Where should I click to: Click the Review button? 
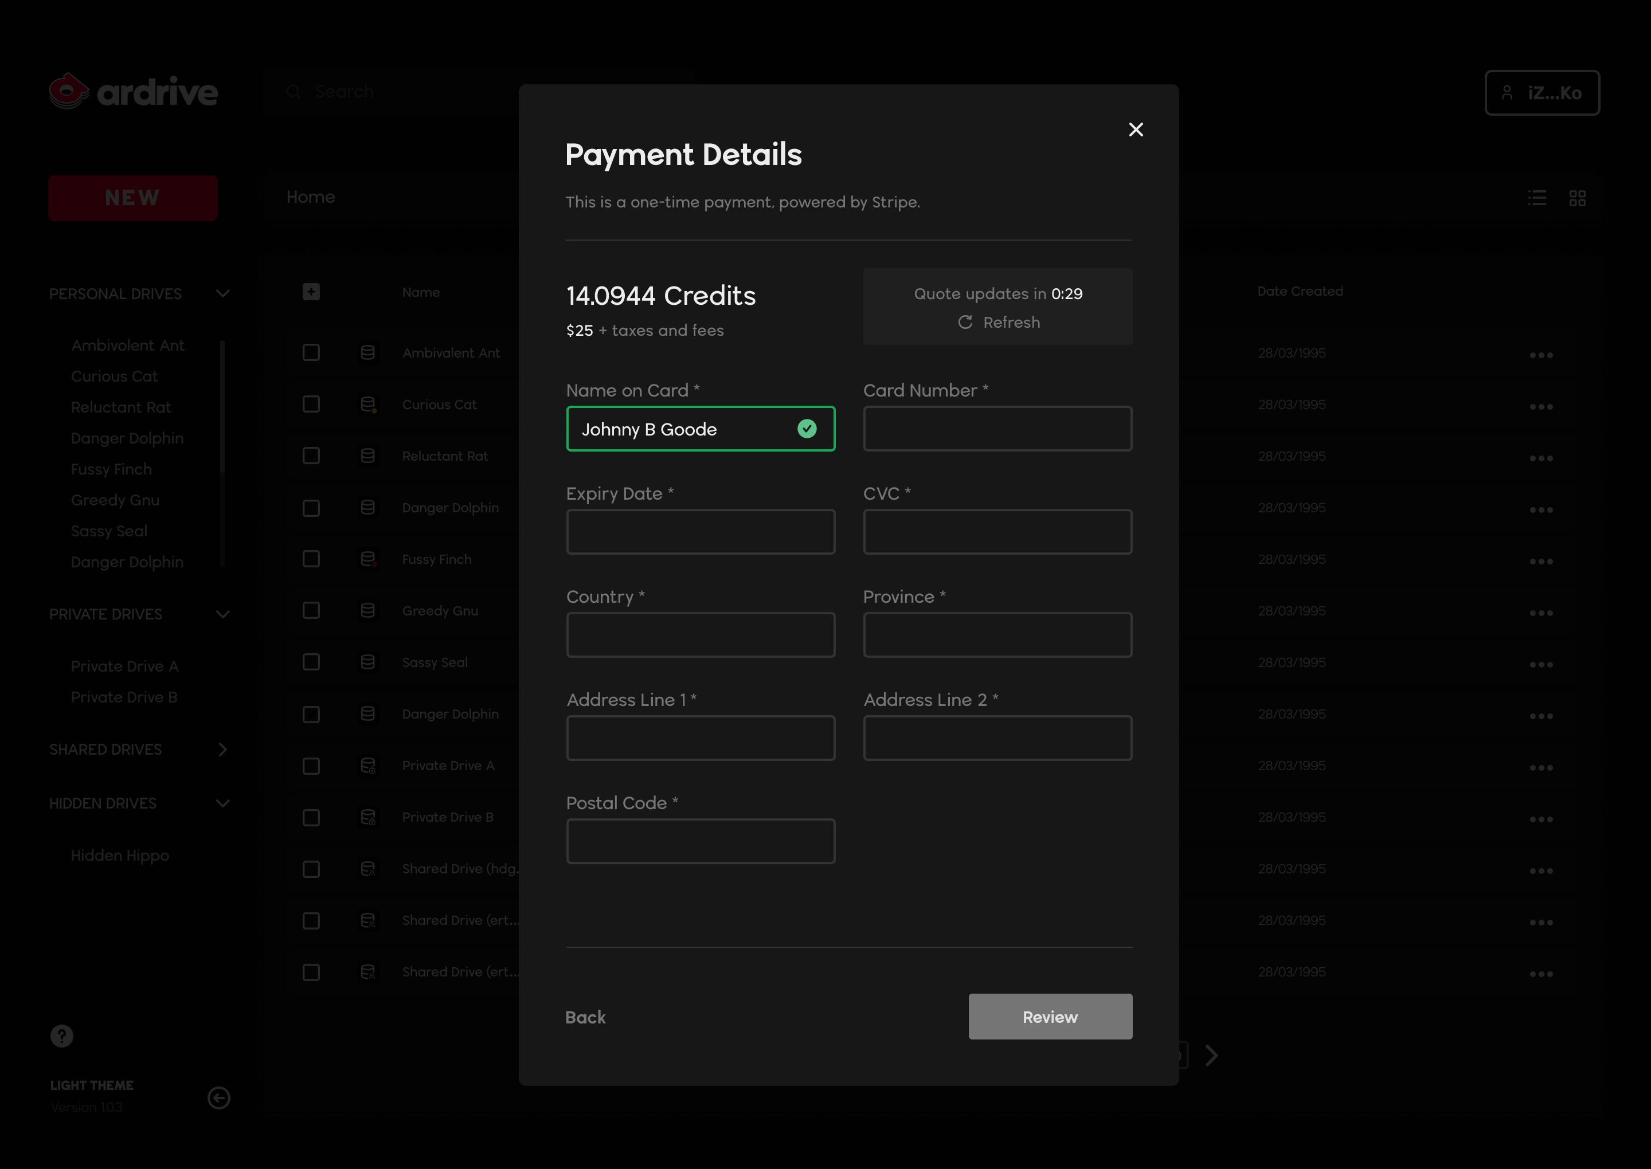point(1050,1017)
